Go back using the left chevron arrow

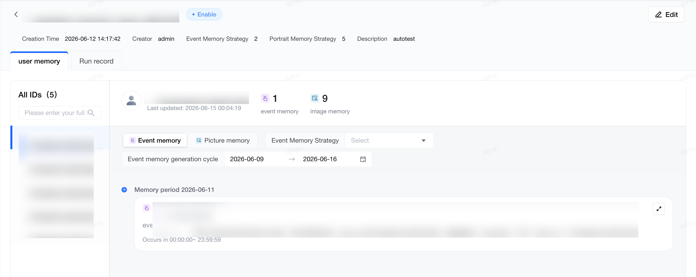point(16,15)
